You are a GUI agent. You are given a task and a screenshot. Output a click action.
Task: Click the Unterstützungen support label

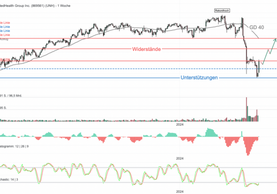click(x=199, y=78)
